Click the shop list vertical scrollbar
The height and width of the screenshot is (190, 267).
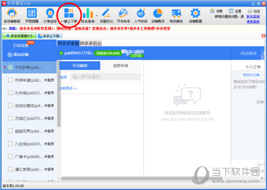point(59,93)
